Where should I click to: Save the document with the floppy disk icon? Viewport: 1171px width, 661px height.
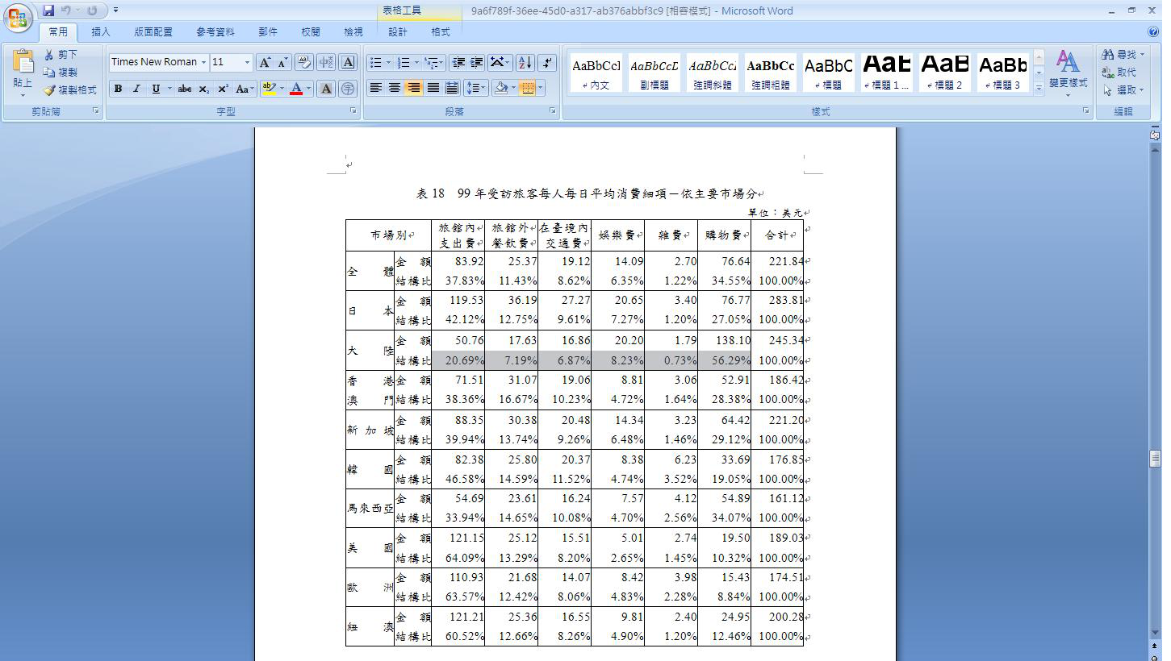pos(48,10)
